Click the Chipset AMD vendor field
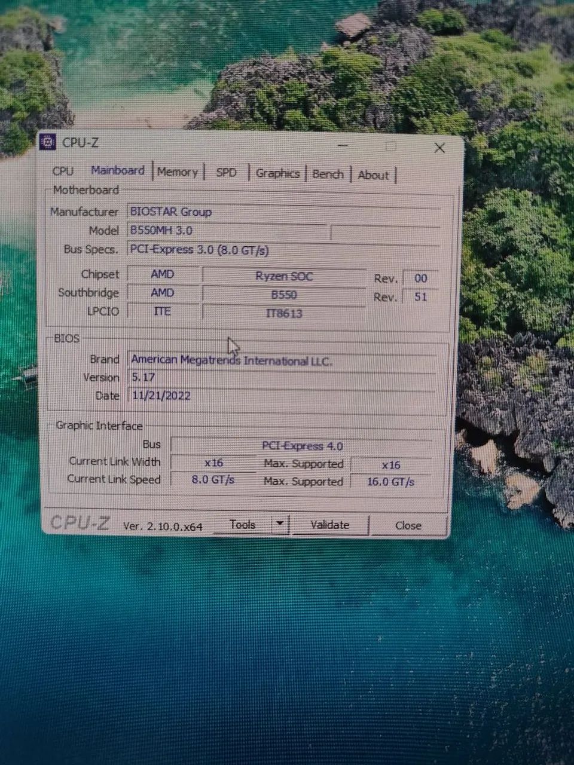 click(x=163, y=274)
